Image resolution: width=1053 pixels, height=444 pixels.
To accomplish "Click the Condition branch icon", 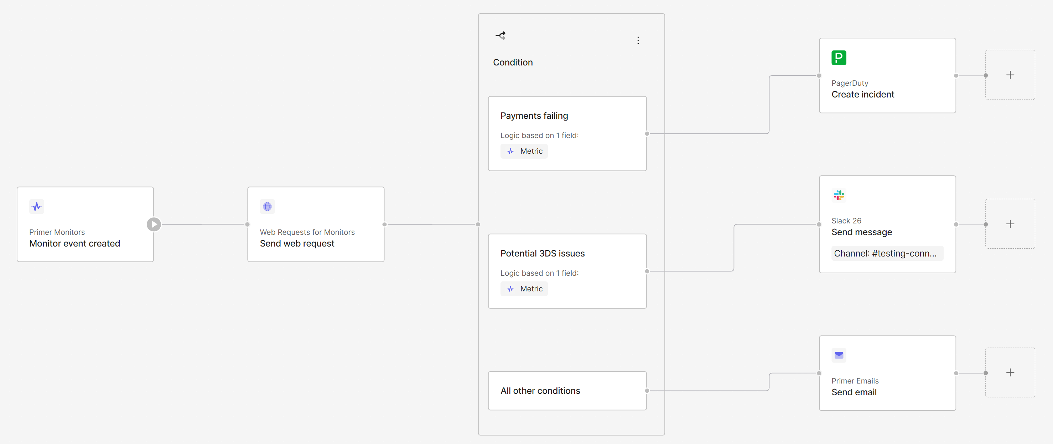I will (501, 36).
